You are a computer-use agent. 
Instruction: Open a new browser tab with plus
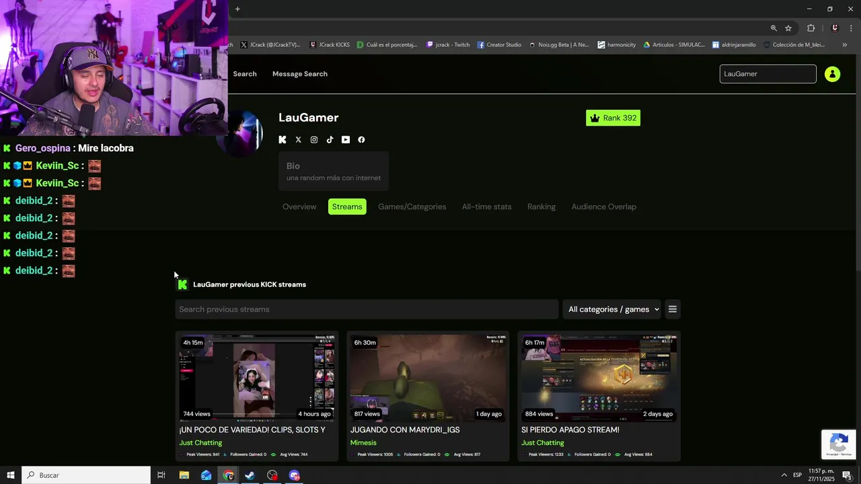click(237, 9)
